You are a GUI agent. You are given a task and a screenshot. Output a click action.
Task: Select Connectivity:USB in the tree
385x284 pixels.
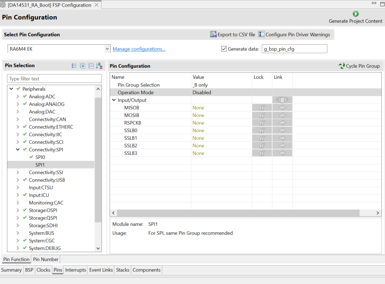tap(47, 180)
